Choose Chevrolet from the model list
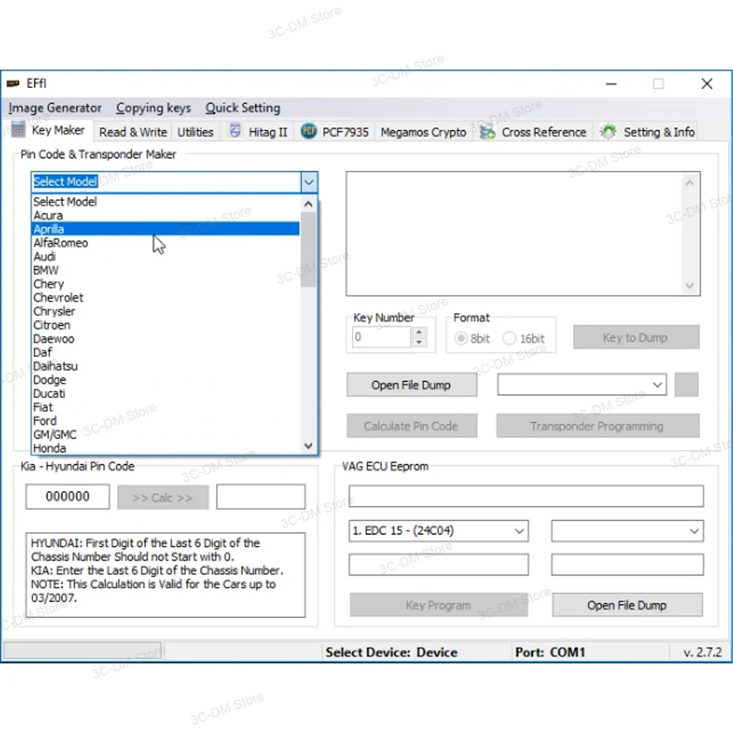The image size is (733, 733). 166,298
